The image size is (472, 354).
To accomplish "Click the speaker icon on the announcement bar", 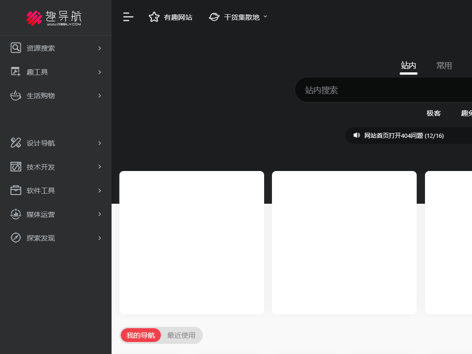I will pos(356,135).
